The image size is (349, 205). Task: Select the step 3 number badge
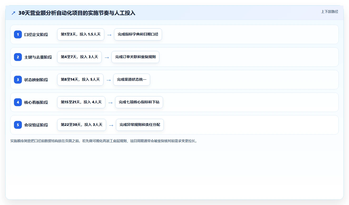(x=18, y=80)
